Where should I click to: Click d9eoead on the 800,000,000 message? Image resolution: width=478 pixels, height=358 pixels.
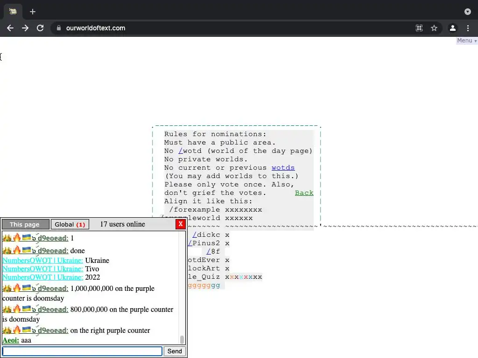pyautogui.click(x=53, y=310)
